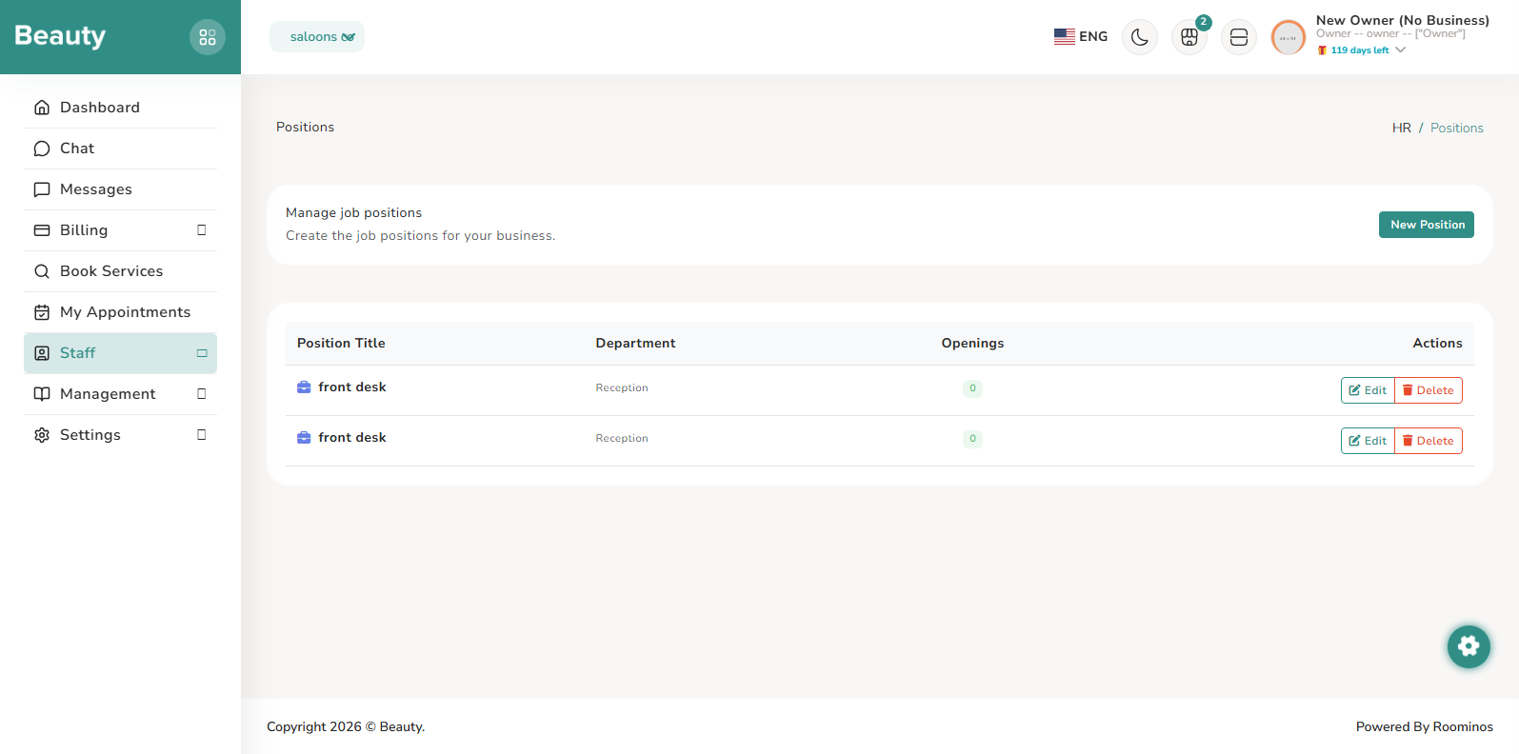Click Manage job positions heading

click(x=353, y=212)
